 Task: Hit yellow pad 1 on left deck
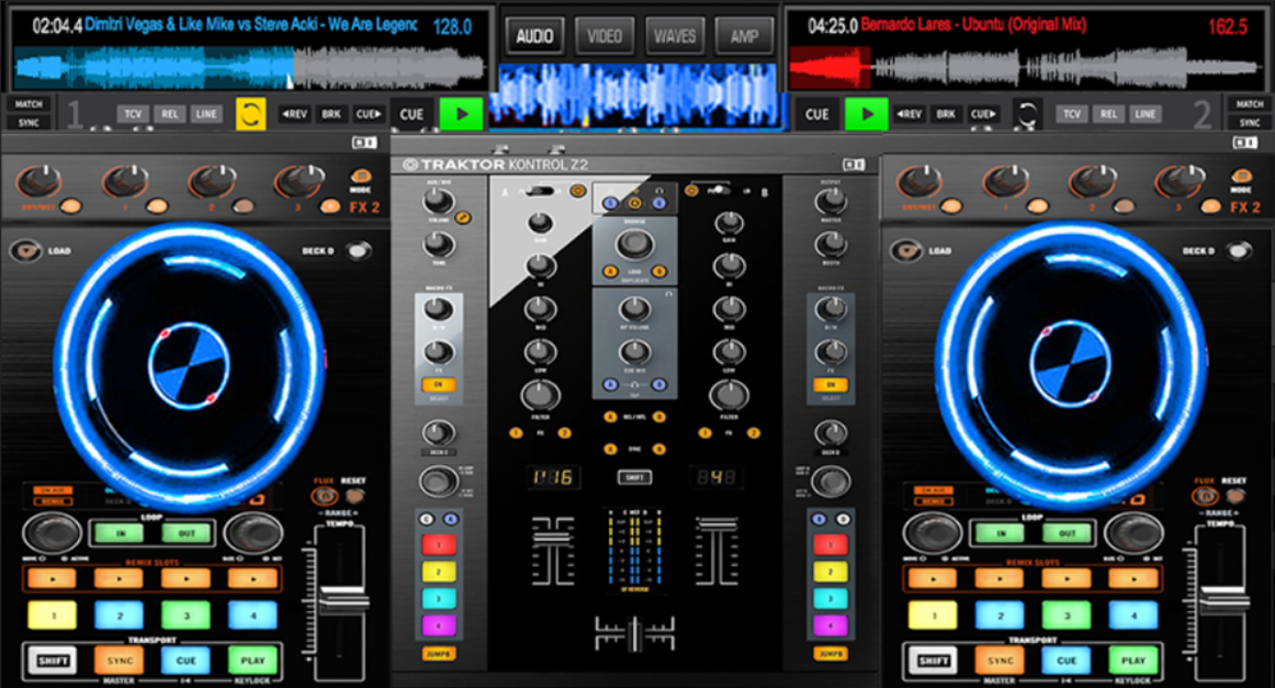(52, 616)
